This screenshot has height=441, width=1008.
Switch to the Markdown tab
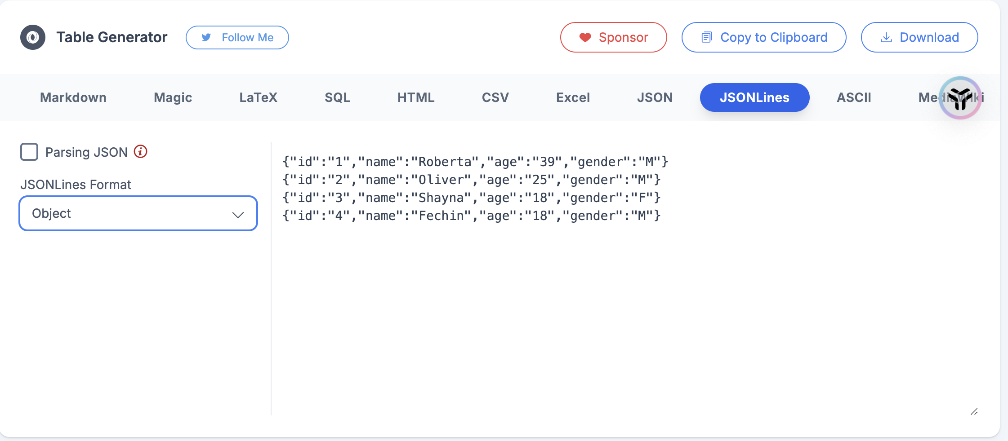pyautogui.click(x=73, y=97)
